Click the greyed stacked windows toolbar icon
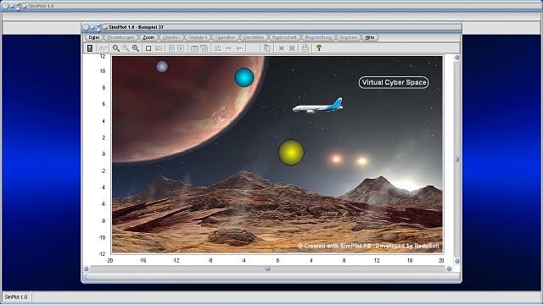This screenshot has width=543, height=305. (x=204, y=48)
